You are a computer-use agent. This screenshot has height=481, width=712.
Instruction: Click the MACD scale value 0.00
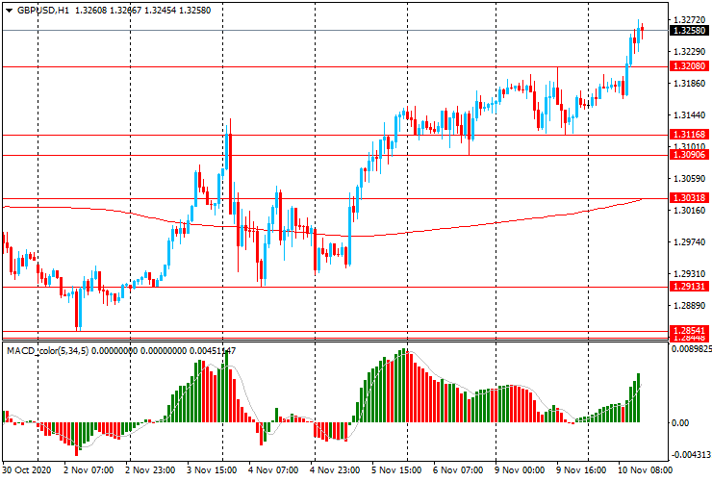[679, 423]
